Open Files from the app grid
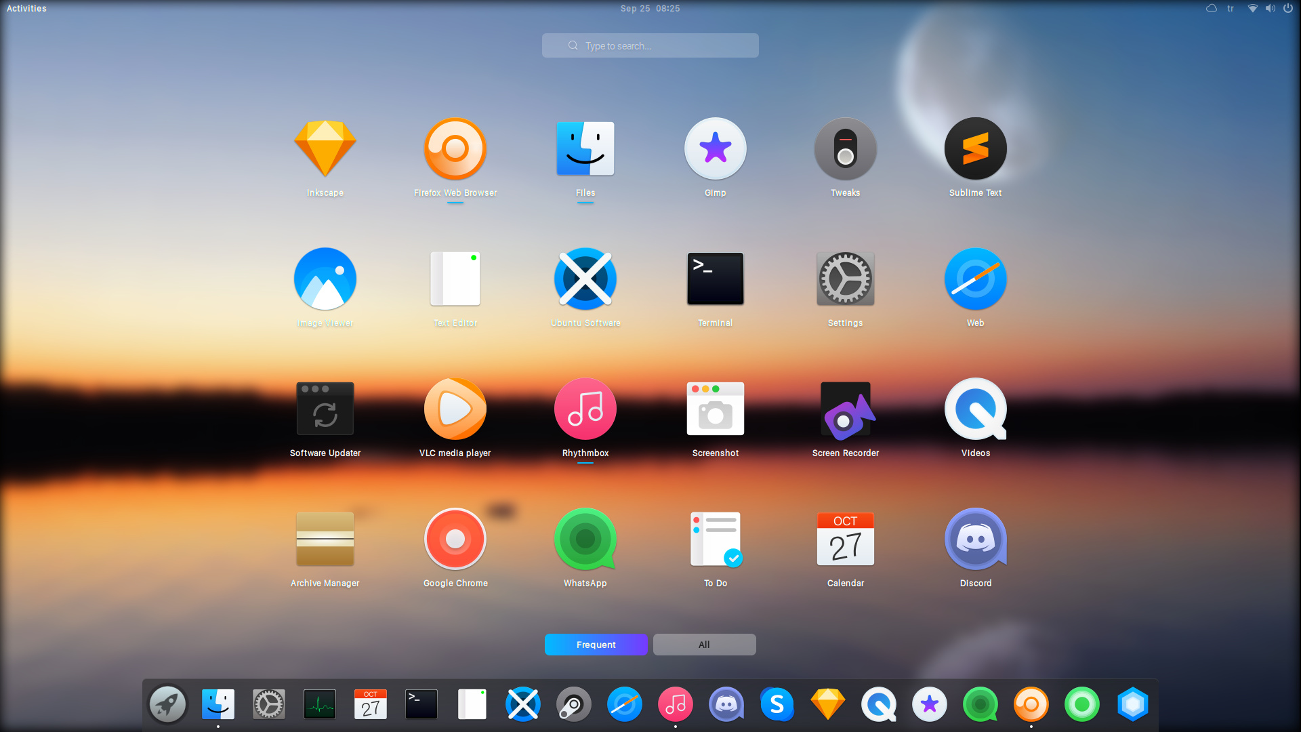Image resolution: width=1301 pixels, height=732 pixels. point(585,148)
